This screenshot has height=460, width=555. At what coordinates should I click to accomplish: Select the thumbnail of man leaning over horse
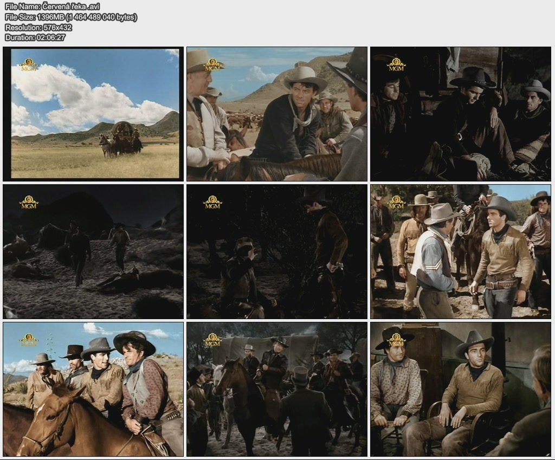pyautogui.click(x=277, y=114)
